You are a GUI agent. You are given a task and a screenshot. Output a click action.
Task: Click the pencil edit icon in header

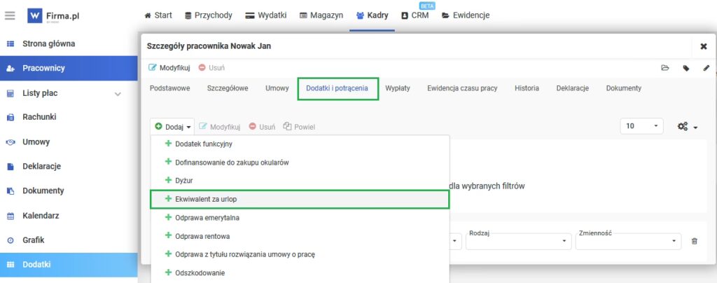coord(706,68)
